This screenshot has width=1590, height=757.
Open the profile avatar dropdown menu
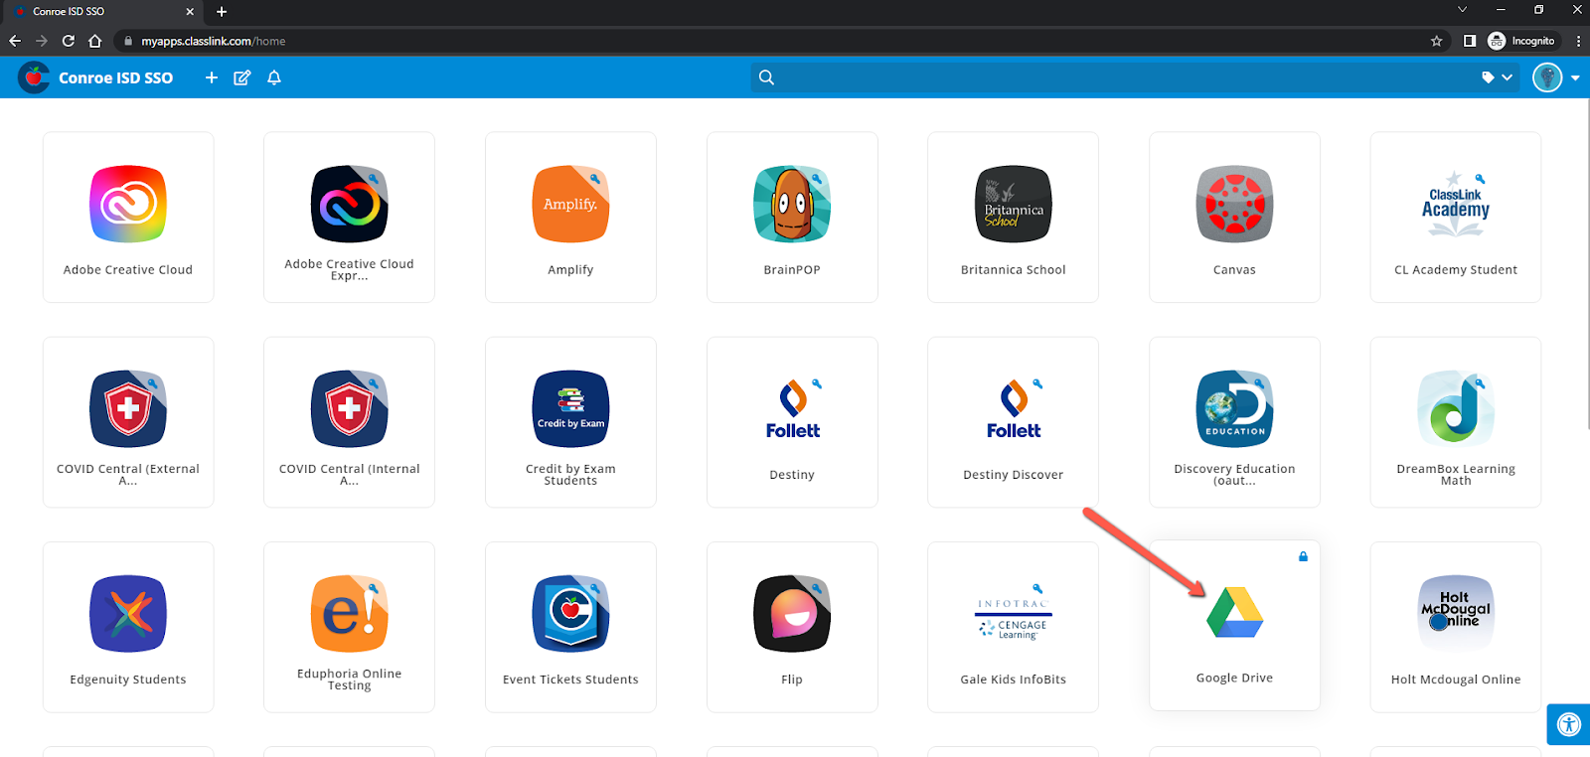click(1555, 77)
